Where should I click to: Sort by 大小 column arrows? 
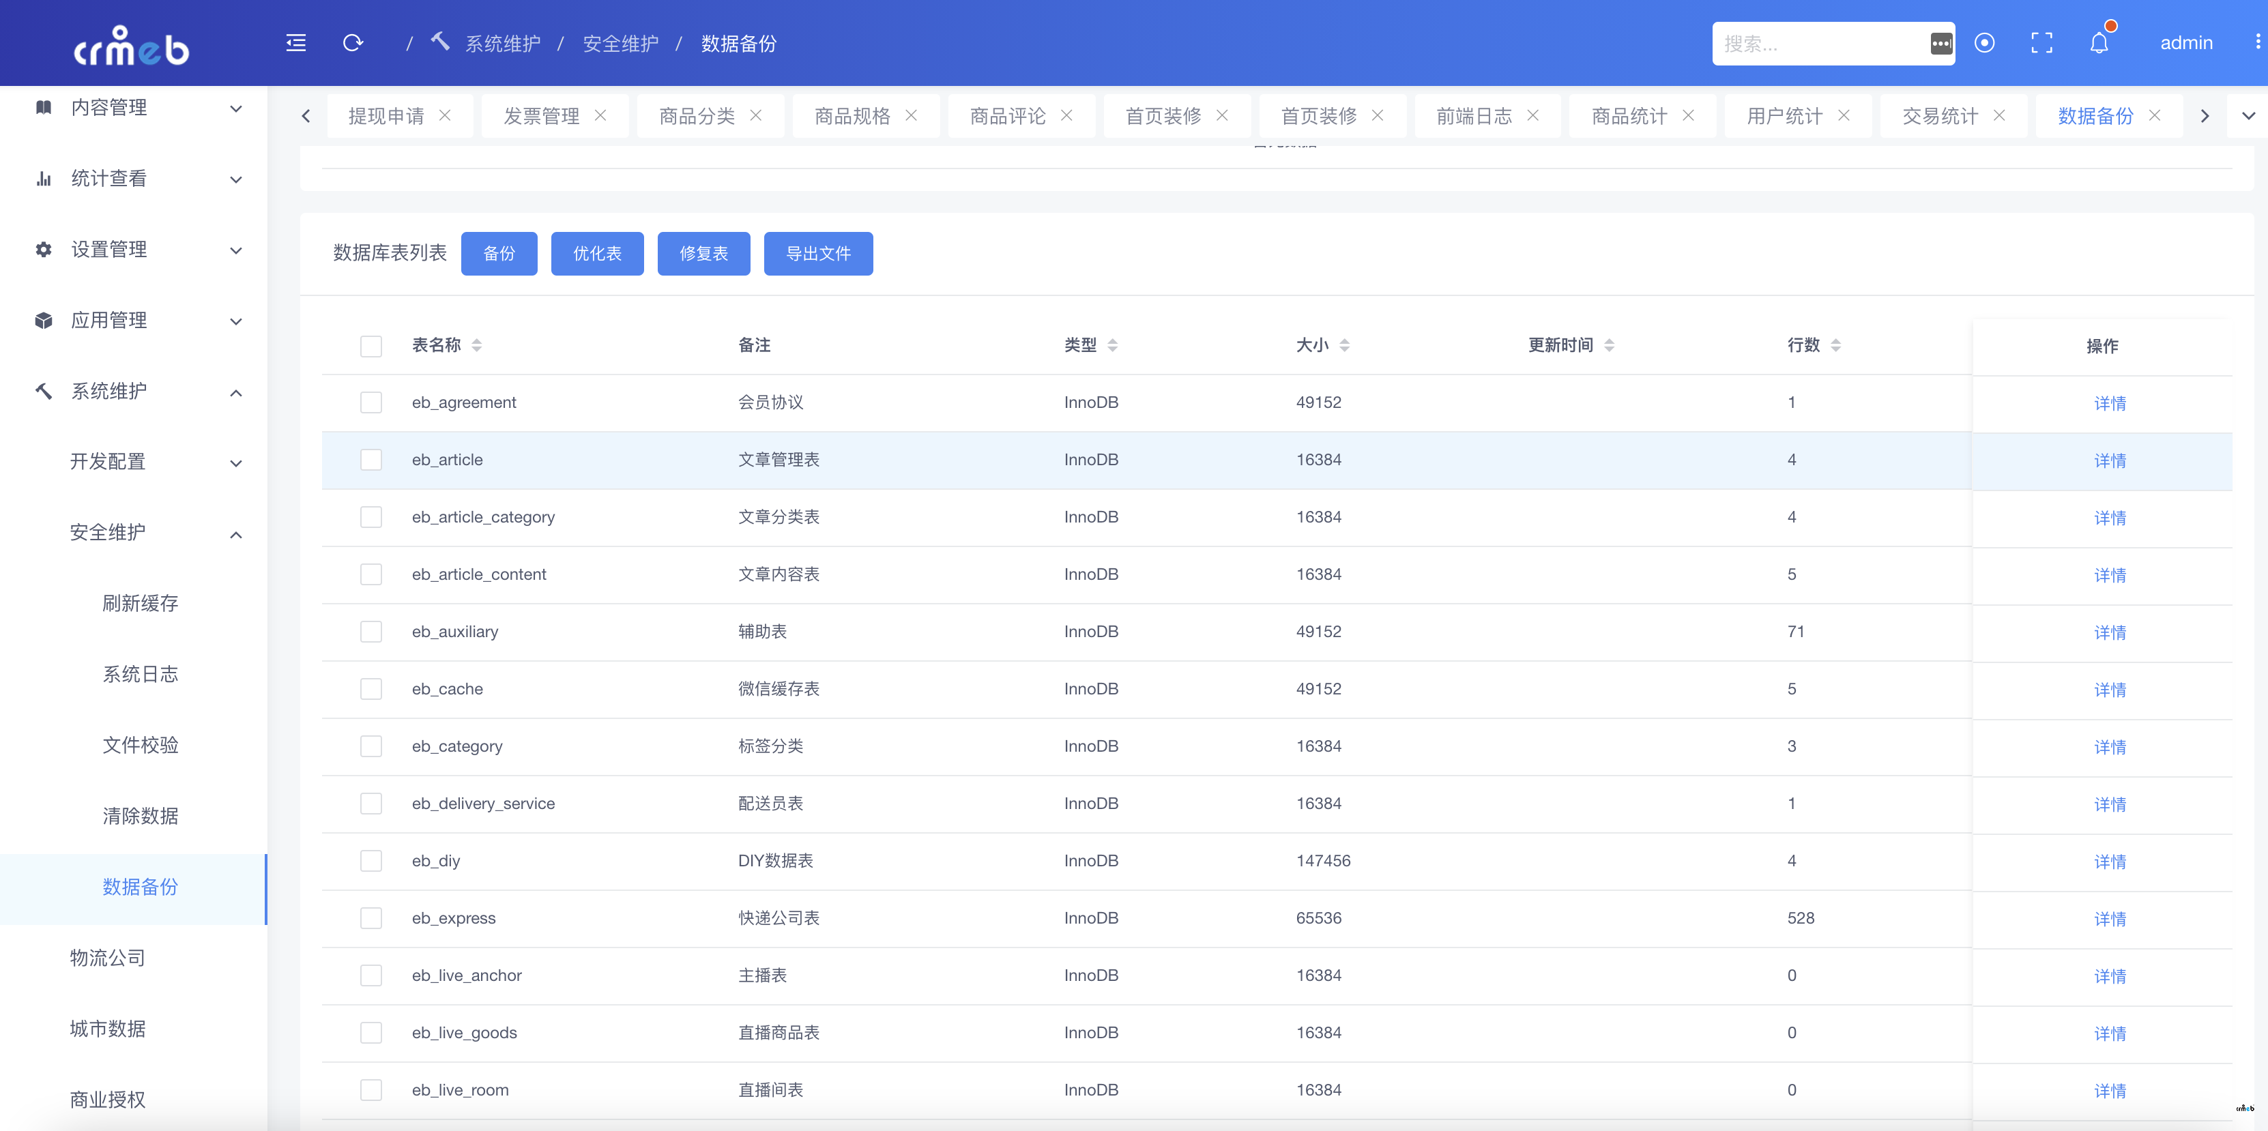[x=1343, y=345]
